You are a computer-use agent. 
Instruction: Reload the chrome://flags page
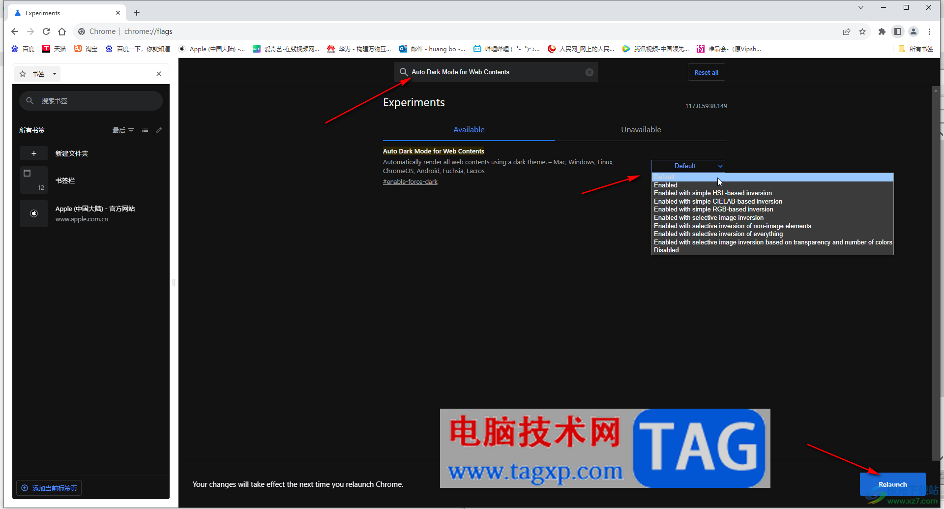[x=46, y=31]
